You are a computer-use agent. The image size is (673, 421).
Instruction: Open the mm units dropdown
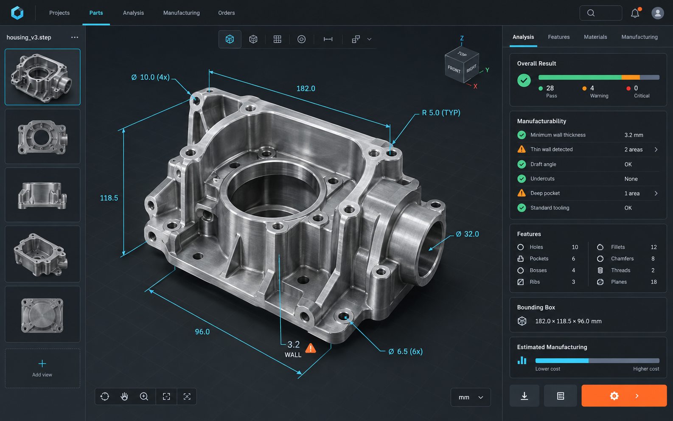point(471,397)
